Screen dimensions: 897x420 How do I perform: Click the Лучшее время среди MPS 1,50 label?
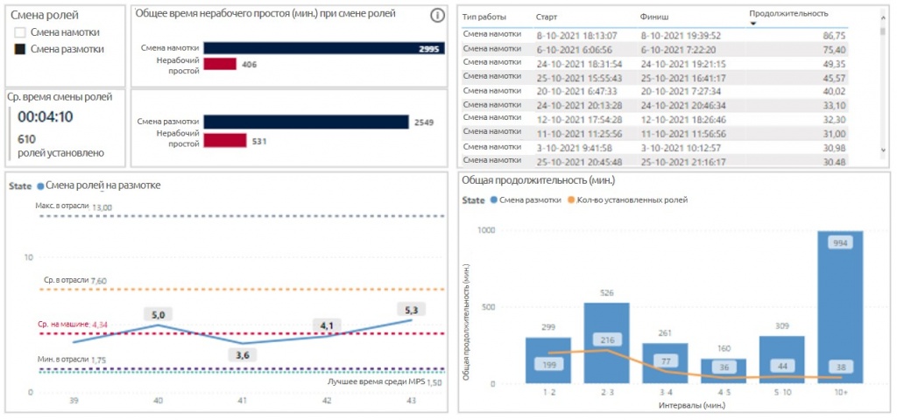pos(386,381)
